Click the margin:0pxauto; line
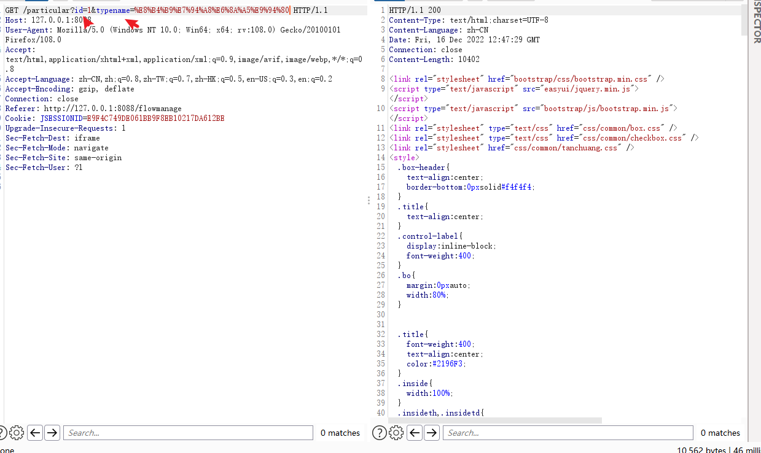The image size is (761, 453). (x=438, y=285)
